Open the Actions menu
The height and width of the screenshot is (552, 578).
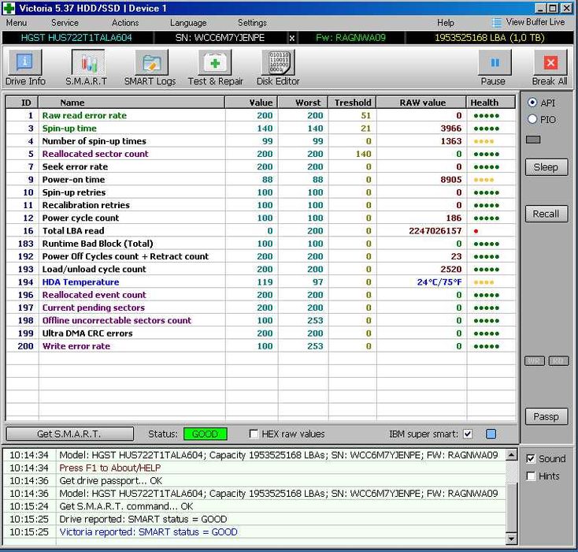point(125,23)
